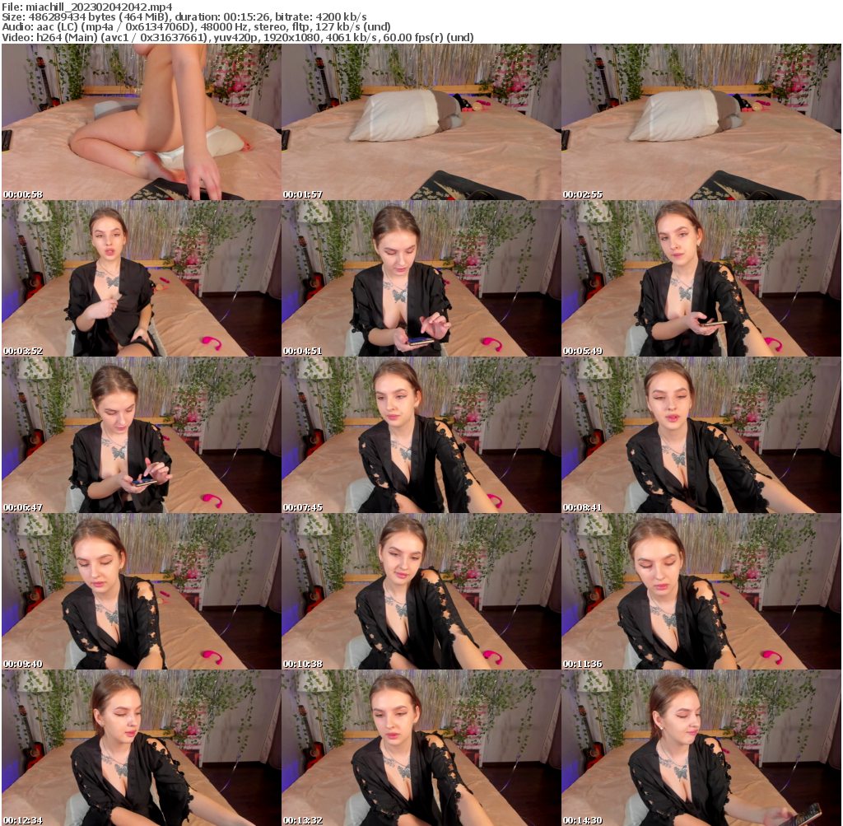Click the 00:02:55 preview thumbnail

coord(701,124)
